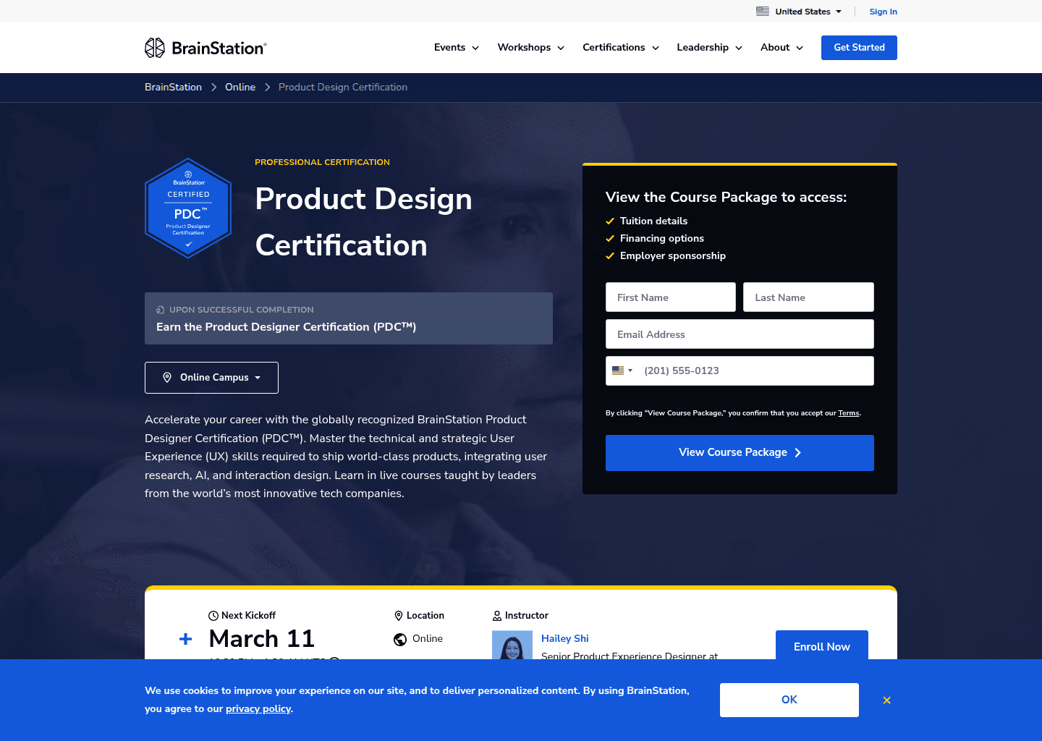Click the BrainStation logo icon

click(155, 47)
